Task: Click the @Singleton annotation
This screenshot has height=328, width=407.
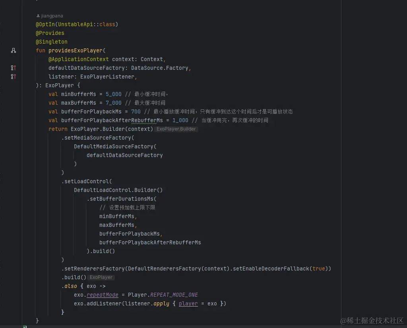Action: pos(51,42)
